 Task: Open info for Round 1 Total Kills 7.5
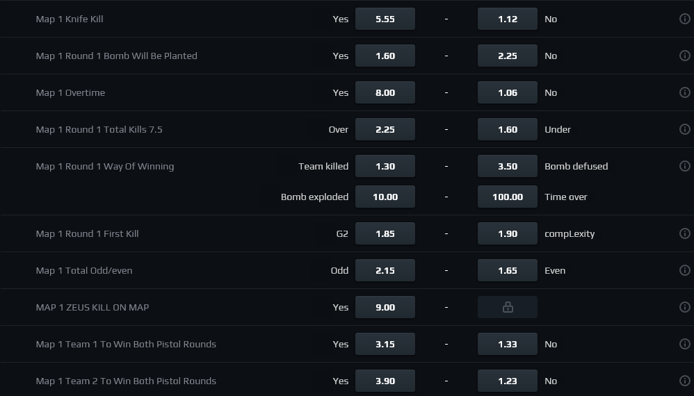(x=684, y=129)
